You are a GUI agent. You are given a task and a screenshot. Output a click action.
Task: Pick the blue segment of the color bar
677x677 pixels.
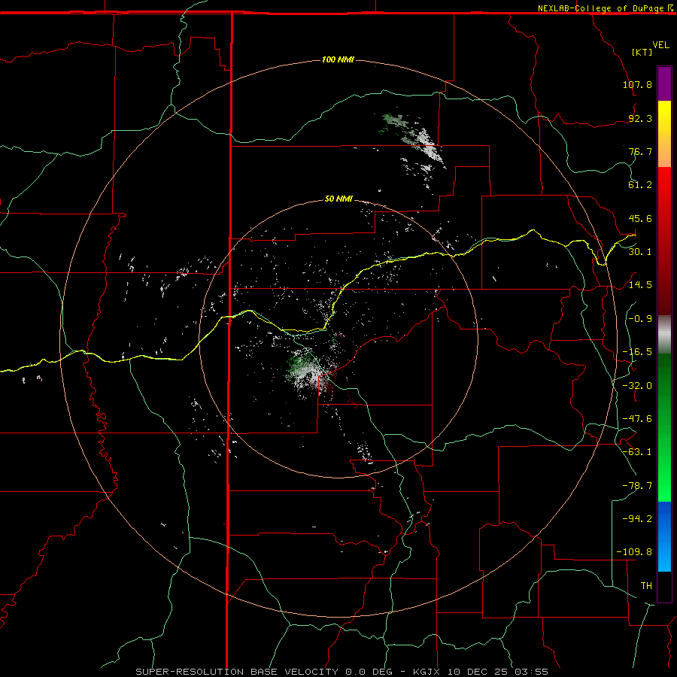click(664, 536)
